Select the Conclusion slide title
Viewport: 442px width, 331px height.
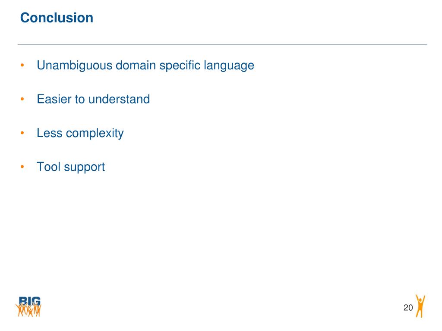point(57,18)
